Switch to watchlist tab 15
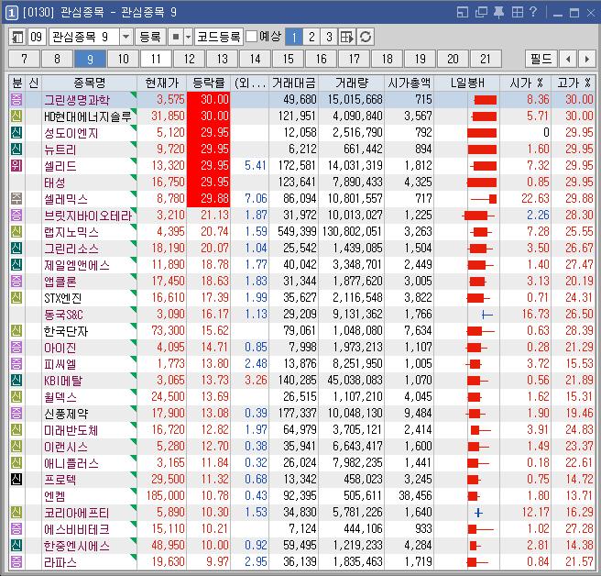The image size is (601, 576). pyautogui.click(x=289, y=59)
